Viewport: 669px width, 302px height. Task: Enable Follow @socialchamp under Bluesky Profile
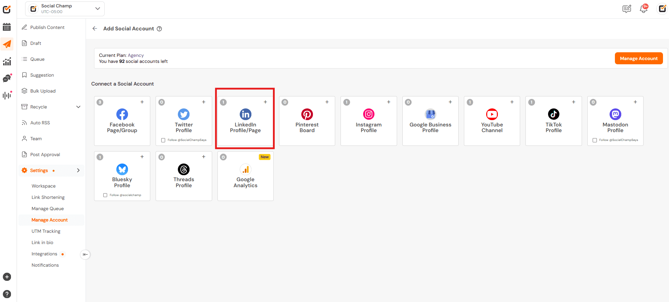point(105,195)
